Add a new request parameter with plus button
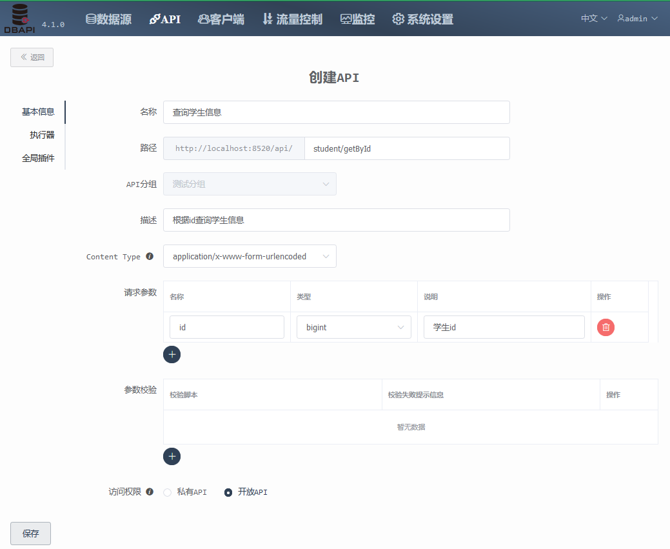Image resolution: width=670 pixels, height=549 pixels. [x=172, y=354]
